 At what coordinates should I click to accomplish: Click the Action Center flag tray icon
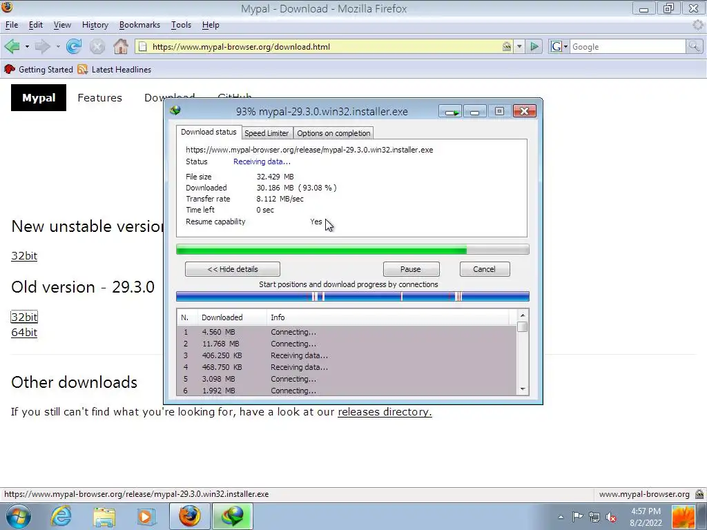click(577, 517)
